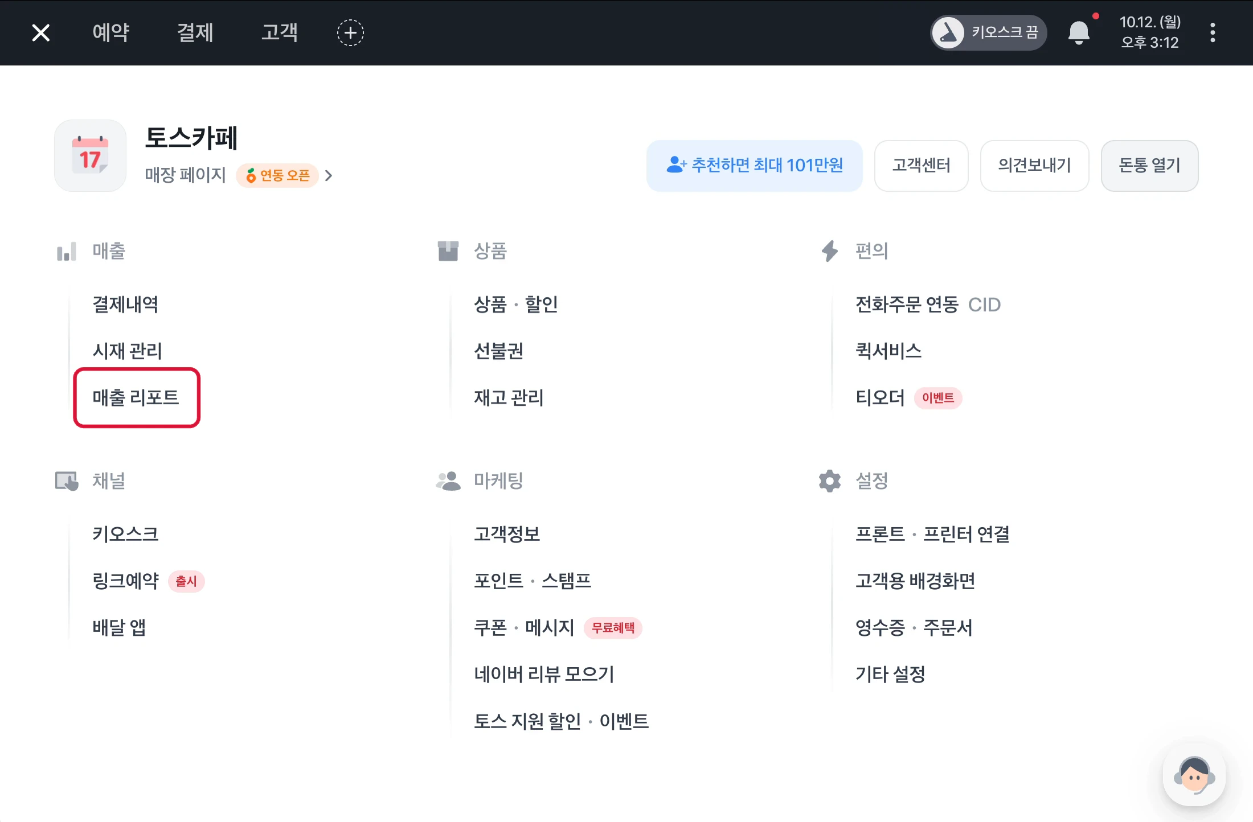Open 결제내역 menu item

(x=125, y=305)
